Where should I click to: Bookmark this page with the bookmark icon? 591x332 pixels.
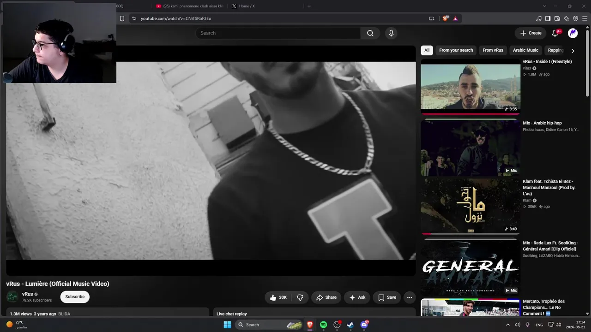tap(122, 18)
